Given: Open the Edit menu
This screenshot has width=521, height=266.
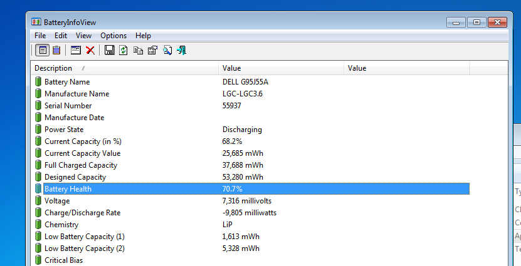Looking at the screenshot, I should (61, 36).
